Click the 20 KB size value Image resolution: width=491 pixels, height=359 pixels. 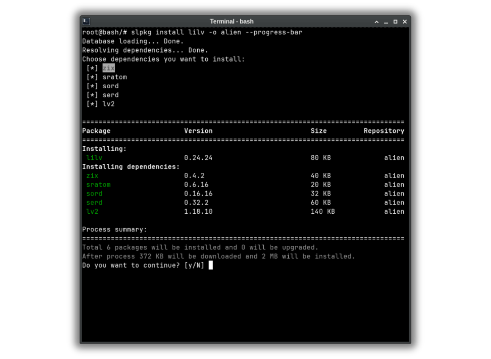tap(321, 185)
